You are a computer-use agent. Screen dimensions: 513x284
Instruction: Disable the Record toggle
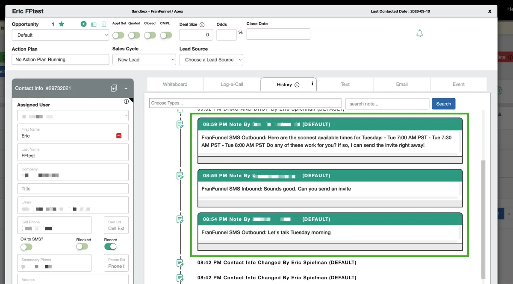110,247
